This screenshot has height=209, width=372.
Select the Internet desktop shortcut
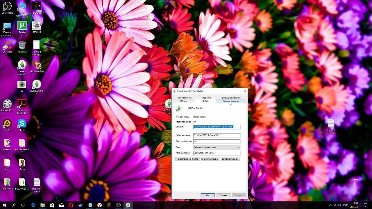[x=7, y=145]
